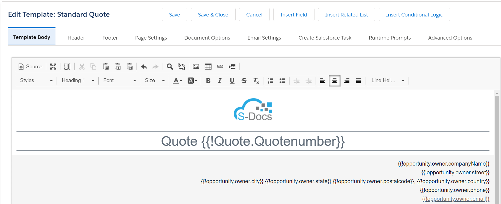Screen dimensions: 501x204
Task: Open Find with the magnifier icon
Action: [x=170, y=67]
